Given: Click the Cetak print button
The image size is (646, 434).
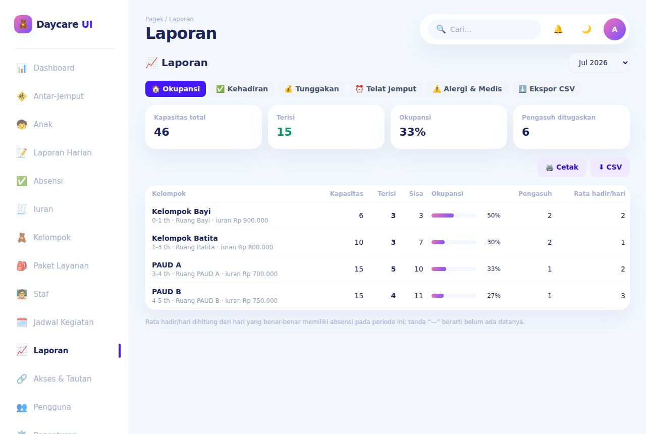Looking at the screenshot, I should pos(562,167).
